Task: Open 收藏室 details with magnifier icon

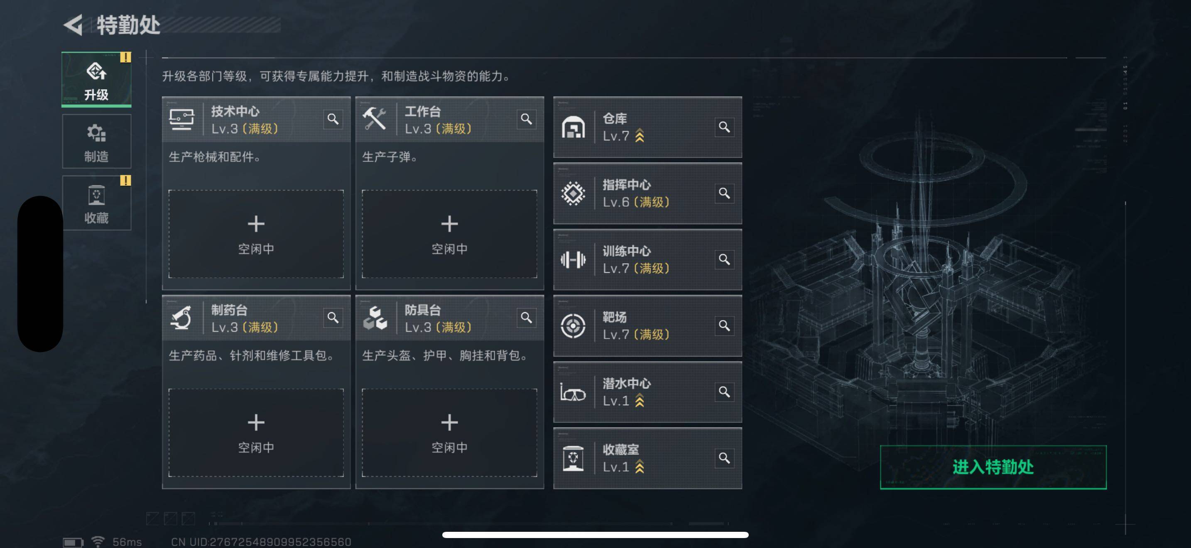Action: pos(724,458)
